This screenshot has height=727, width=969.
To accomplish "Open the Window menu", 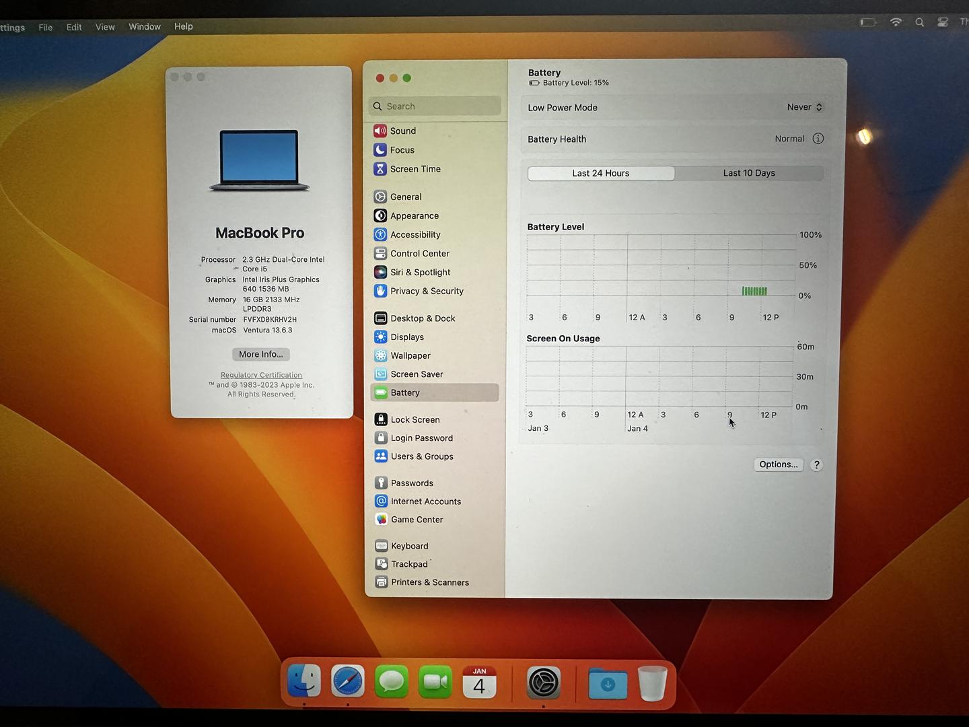I will tap(145, 27).
